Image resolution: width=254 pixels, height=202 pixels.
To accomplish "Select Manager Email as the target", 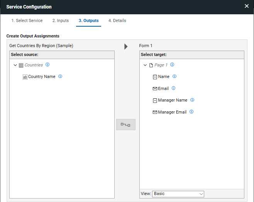I will pos(172,112).
